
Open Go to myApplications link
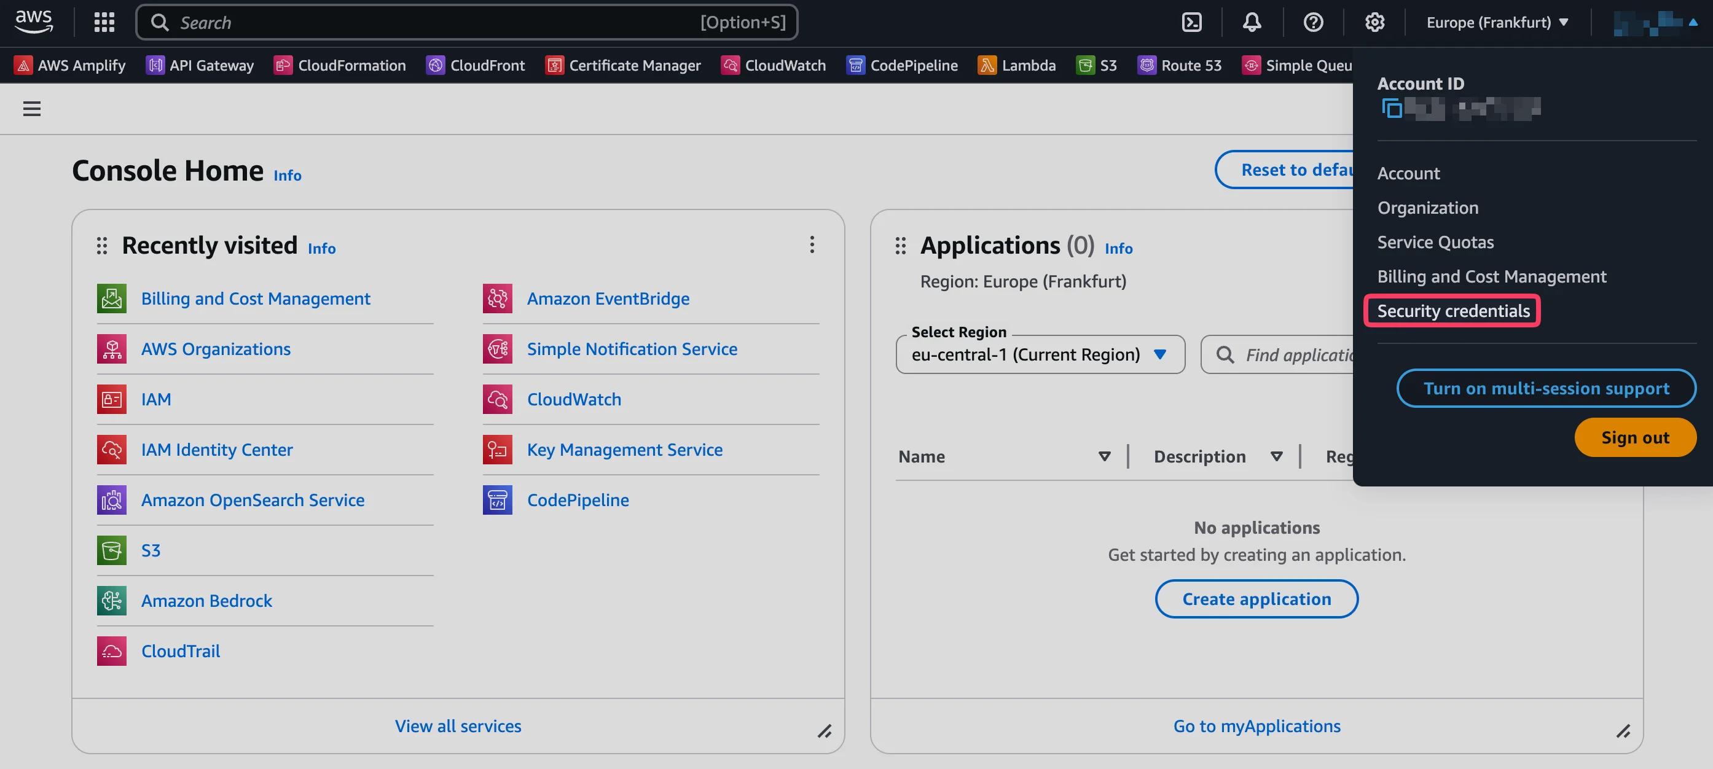click(1257, 726)
